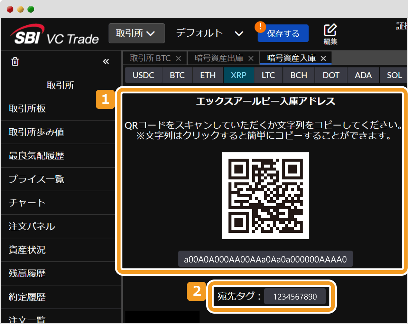This screenshot has height=324, width=408.
Task: Open 約定履歴 in the sidebar
Action: pyautogui.click(x=61, y=297)
